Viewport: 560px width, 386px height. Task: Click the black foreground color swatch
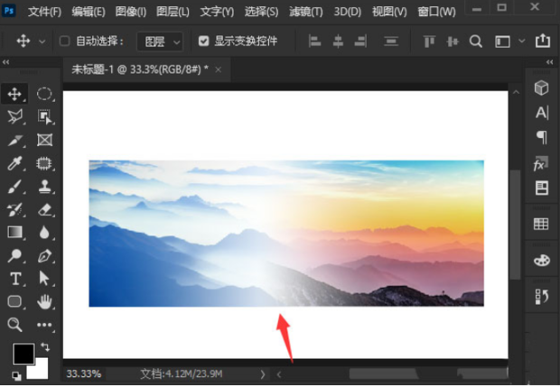click(x=23, y=354)
